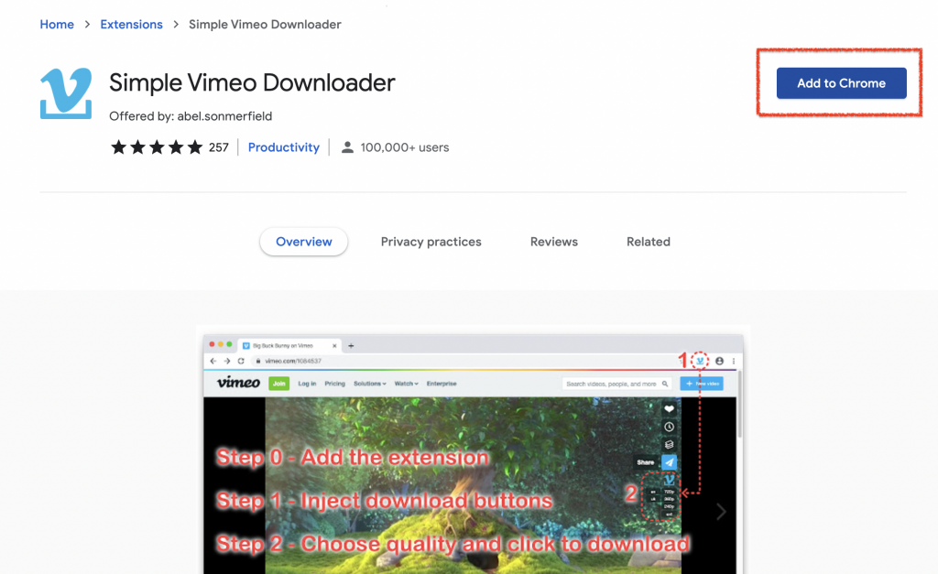The height and width of the screenshot is (574, 938).
Task: Open the Productivity category link
Action: [x=284, y=147]
